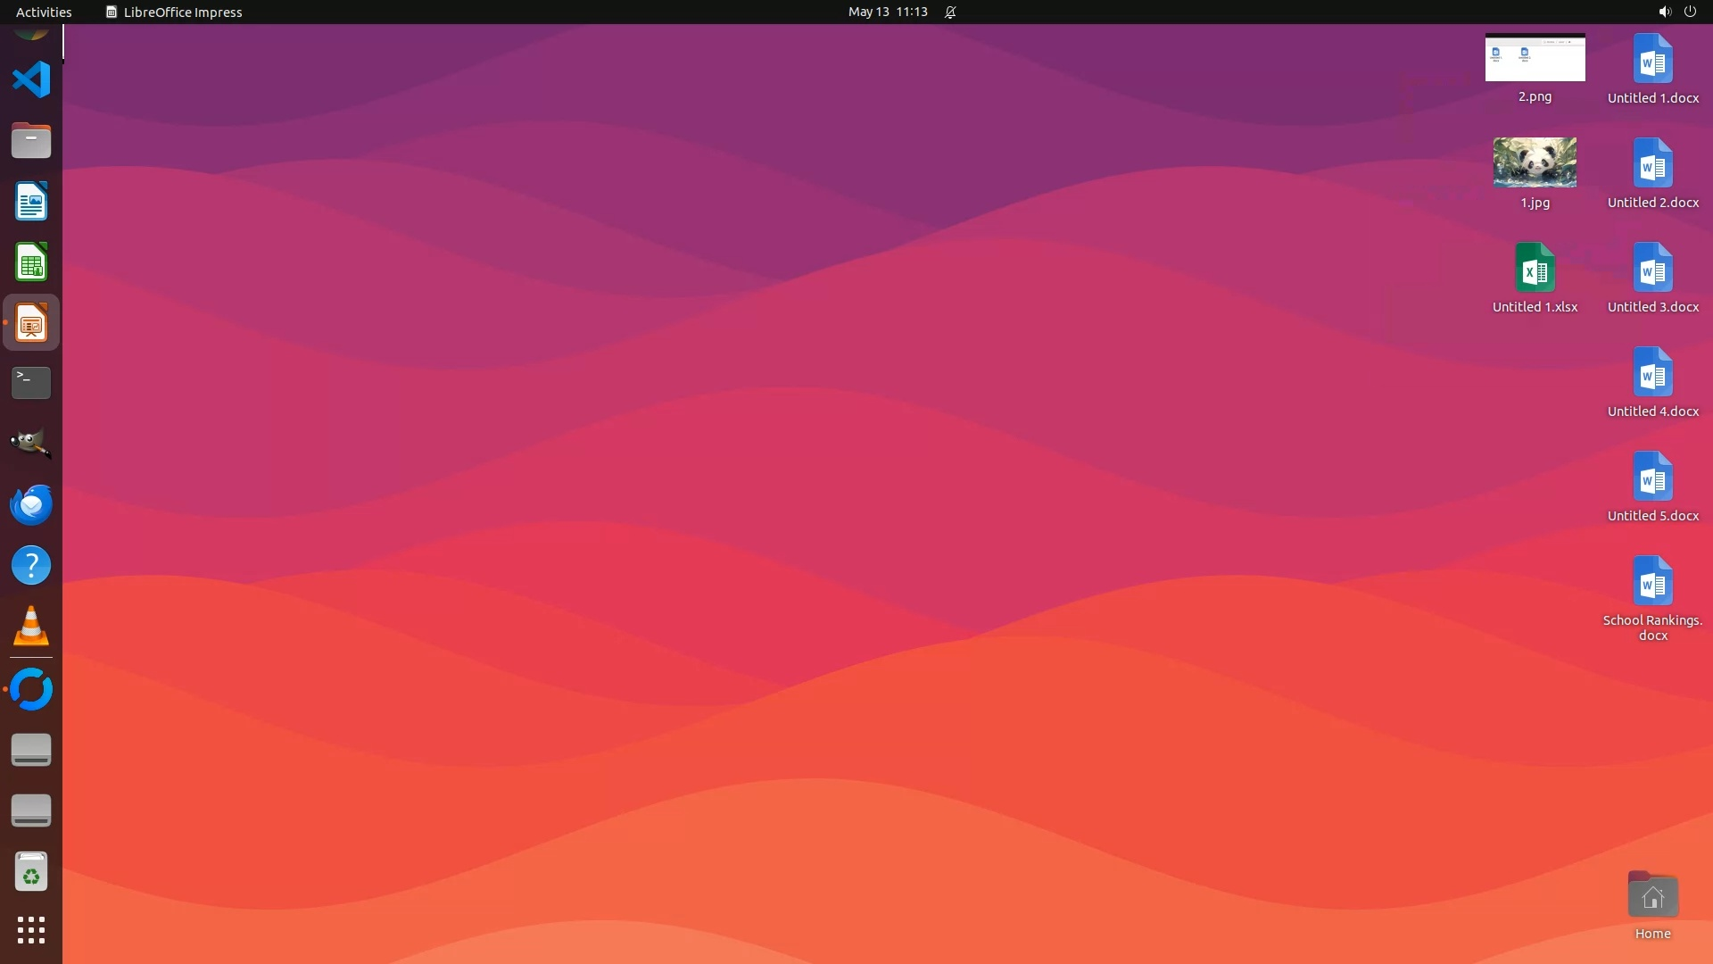Select the 1.jpg panda thumbnail
The width and height of the screenshot is (1713, 964).
click(1535, 162)
